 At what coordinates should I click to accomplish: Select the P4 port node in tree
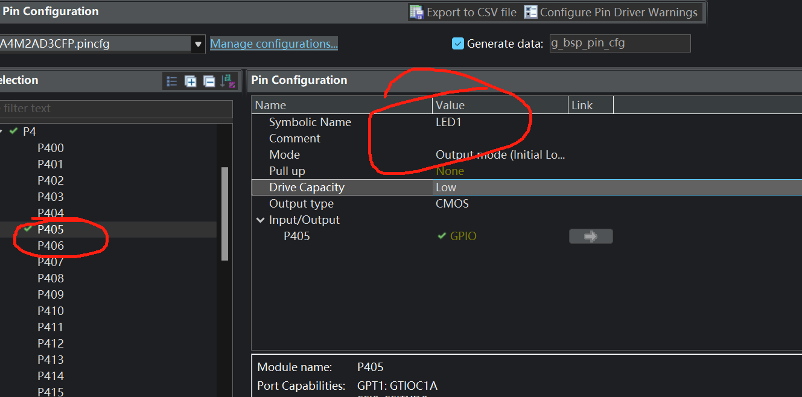tap(30, 132)
